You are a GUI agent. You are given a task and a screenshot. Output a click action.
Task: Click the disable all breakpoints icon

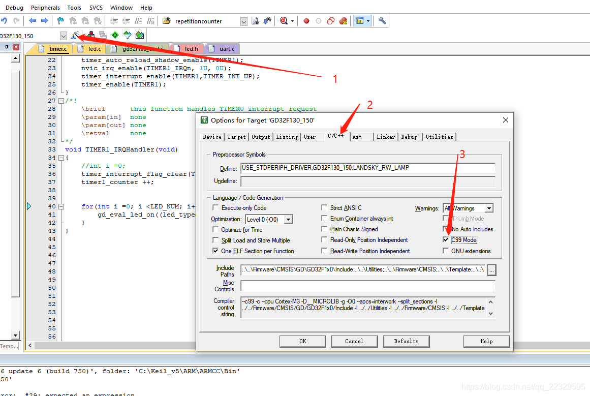[x=331, y=21]
